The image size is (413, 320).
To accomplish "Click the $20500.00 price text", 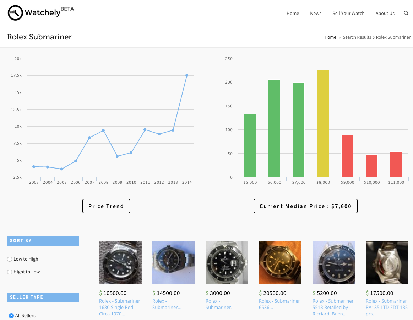I will [x=273, y=293].
